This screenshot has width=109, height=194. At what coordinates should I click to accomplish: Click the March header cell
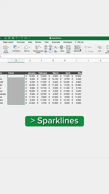point(53,73)
